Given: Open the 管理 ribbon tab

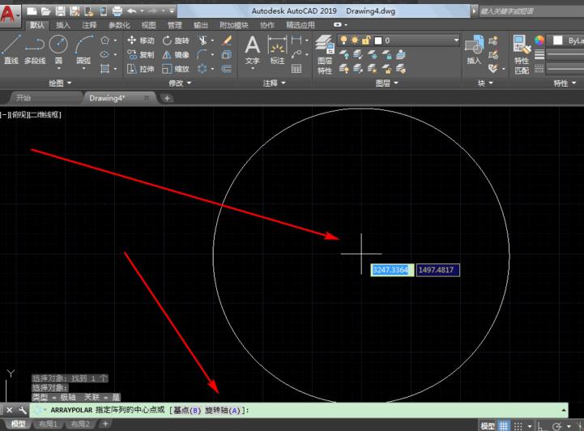Looking at the screenshot, I should tap(175, 25).
